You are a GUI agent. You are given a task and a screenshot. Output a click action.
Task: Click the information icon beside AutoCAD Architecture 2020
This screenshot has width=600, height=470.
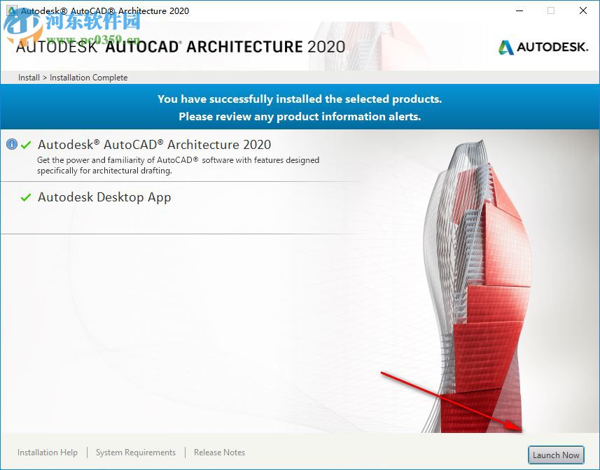click(x=12, y=145)
